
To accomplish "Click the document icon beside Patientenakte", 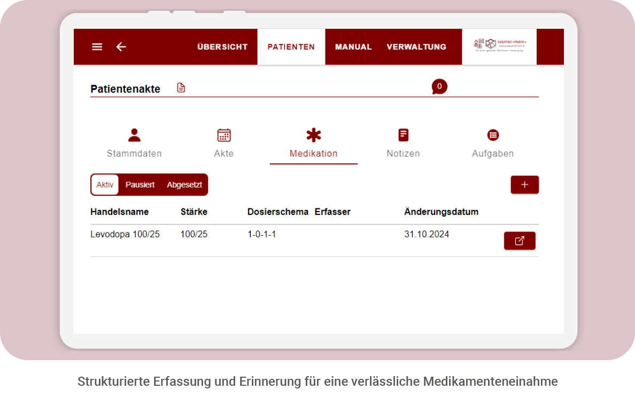I will click(181, 88).
